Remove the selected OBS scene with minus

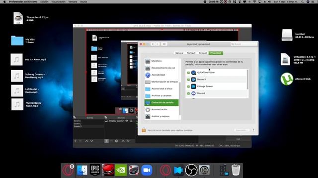(80, 141)
